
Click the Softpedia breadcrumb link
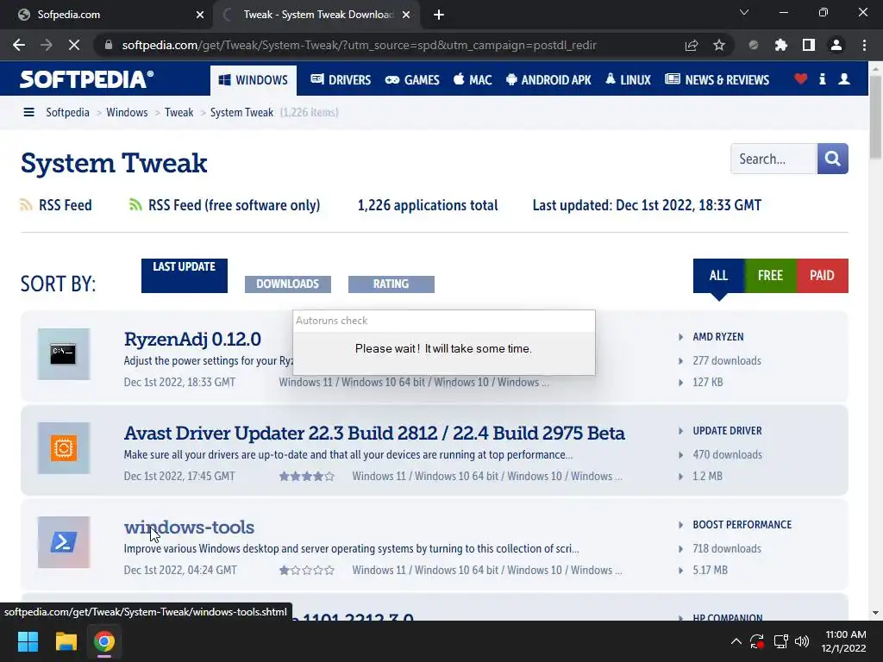(x=67, y=112)
